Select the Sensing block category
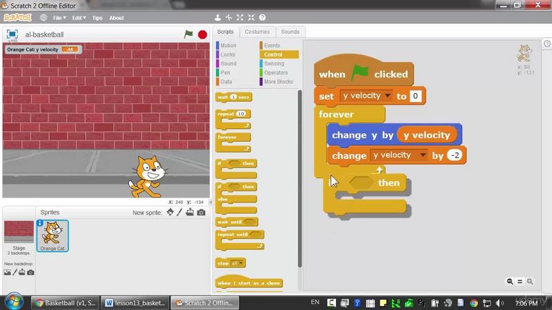The image size is (552, 310). point(274,63)
